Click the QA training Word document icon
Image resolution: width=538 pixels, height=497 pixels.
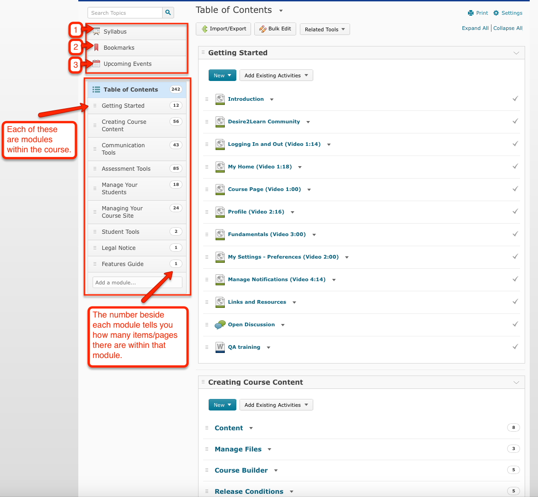220,347
